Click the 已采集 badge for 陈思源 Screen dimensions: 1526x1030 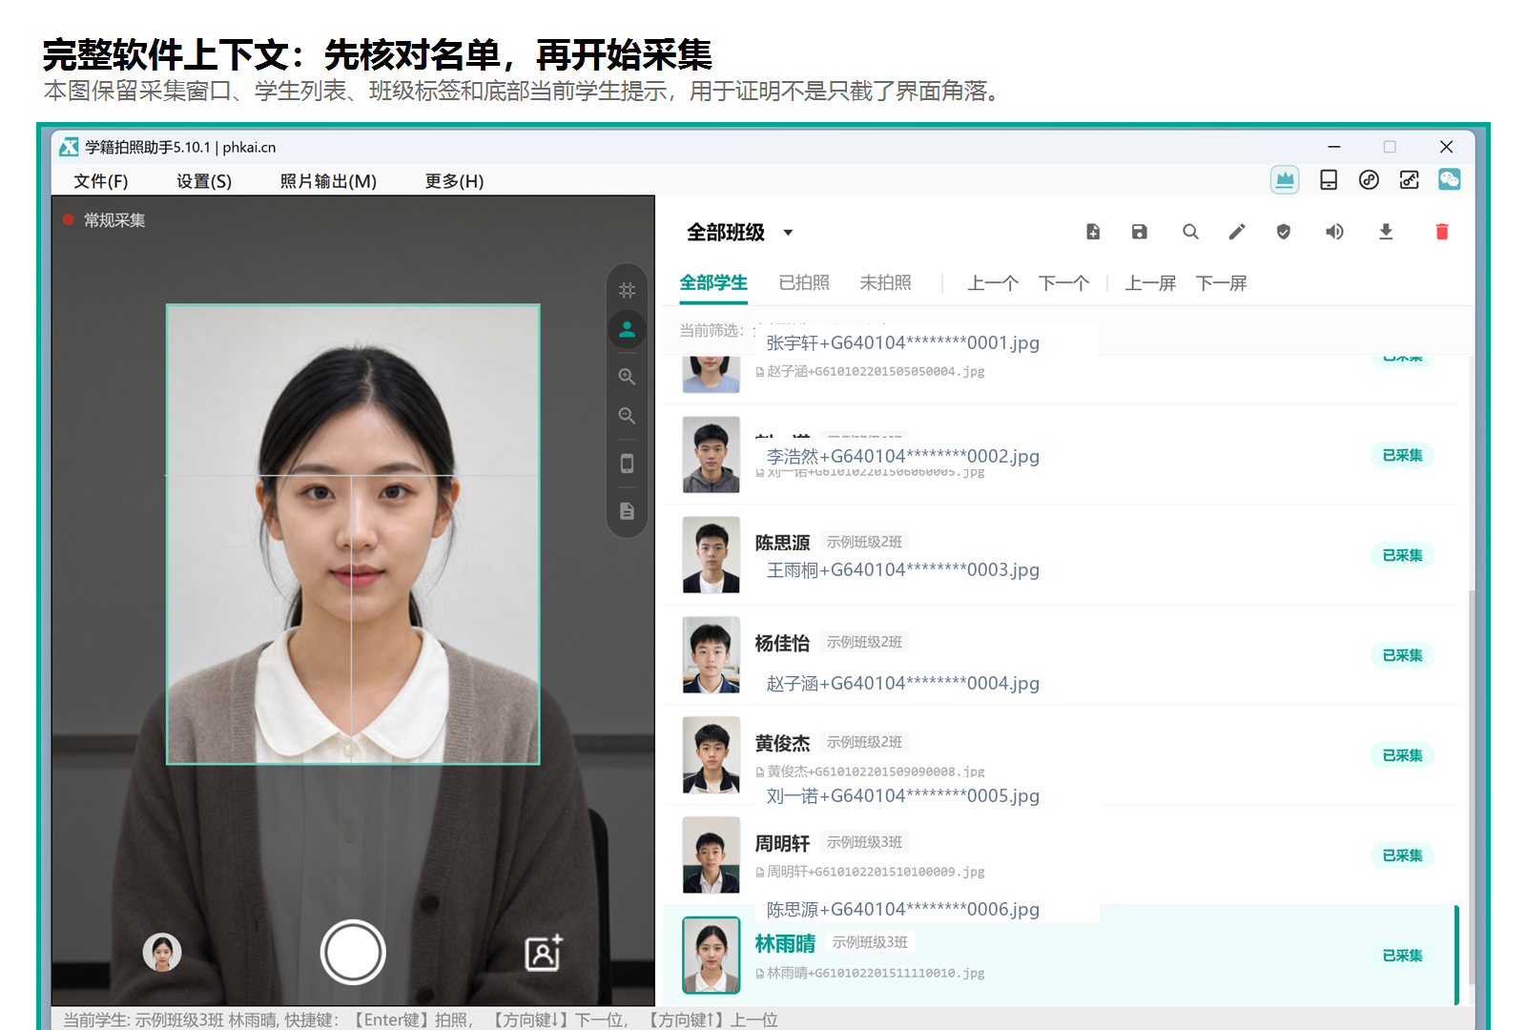(x=1402, y=555)
